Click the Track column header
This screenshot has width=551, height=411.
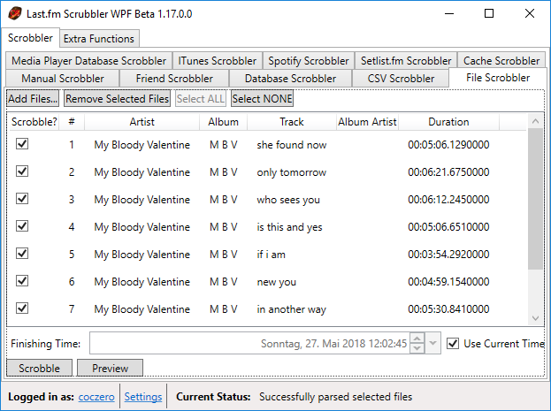point(292,122)
